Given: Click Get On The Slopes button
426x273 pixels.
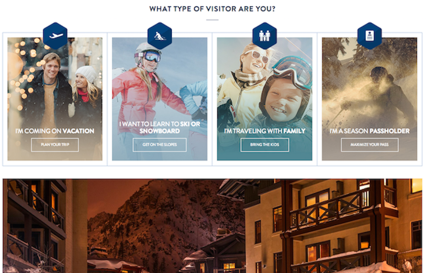Looking at the screenshot, I should pyautogui.click(x=160, y=145).
